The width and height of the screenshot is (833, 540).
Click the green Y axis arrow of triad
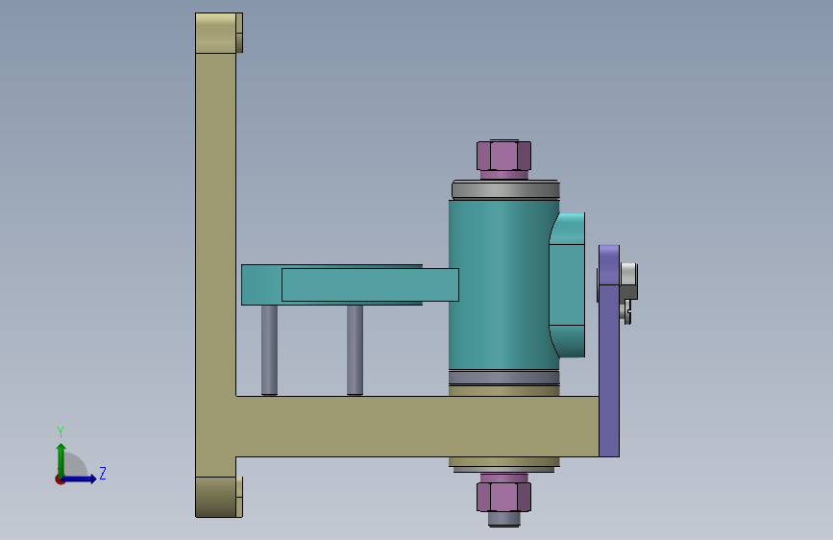(x=61, y=459)
